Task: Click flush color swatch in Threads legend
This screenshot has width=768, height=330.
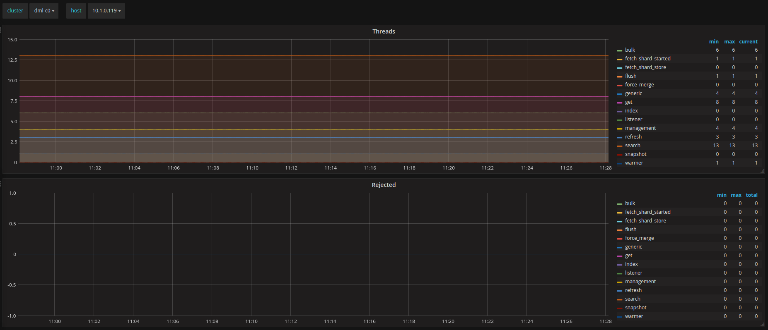Action: (x=620, y=77)
